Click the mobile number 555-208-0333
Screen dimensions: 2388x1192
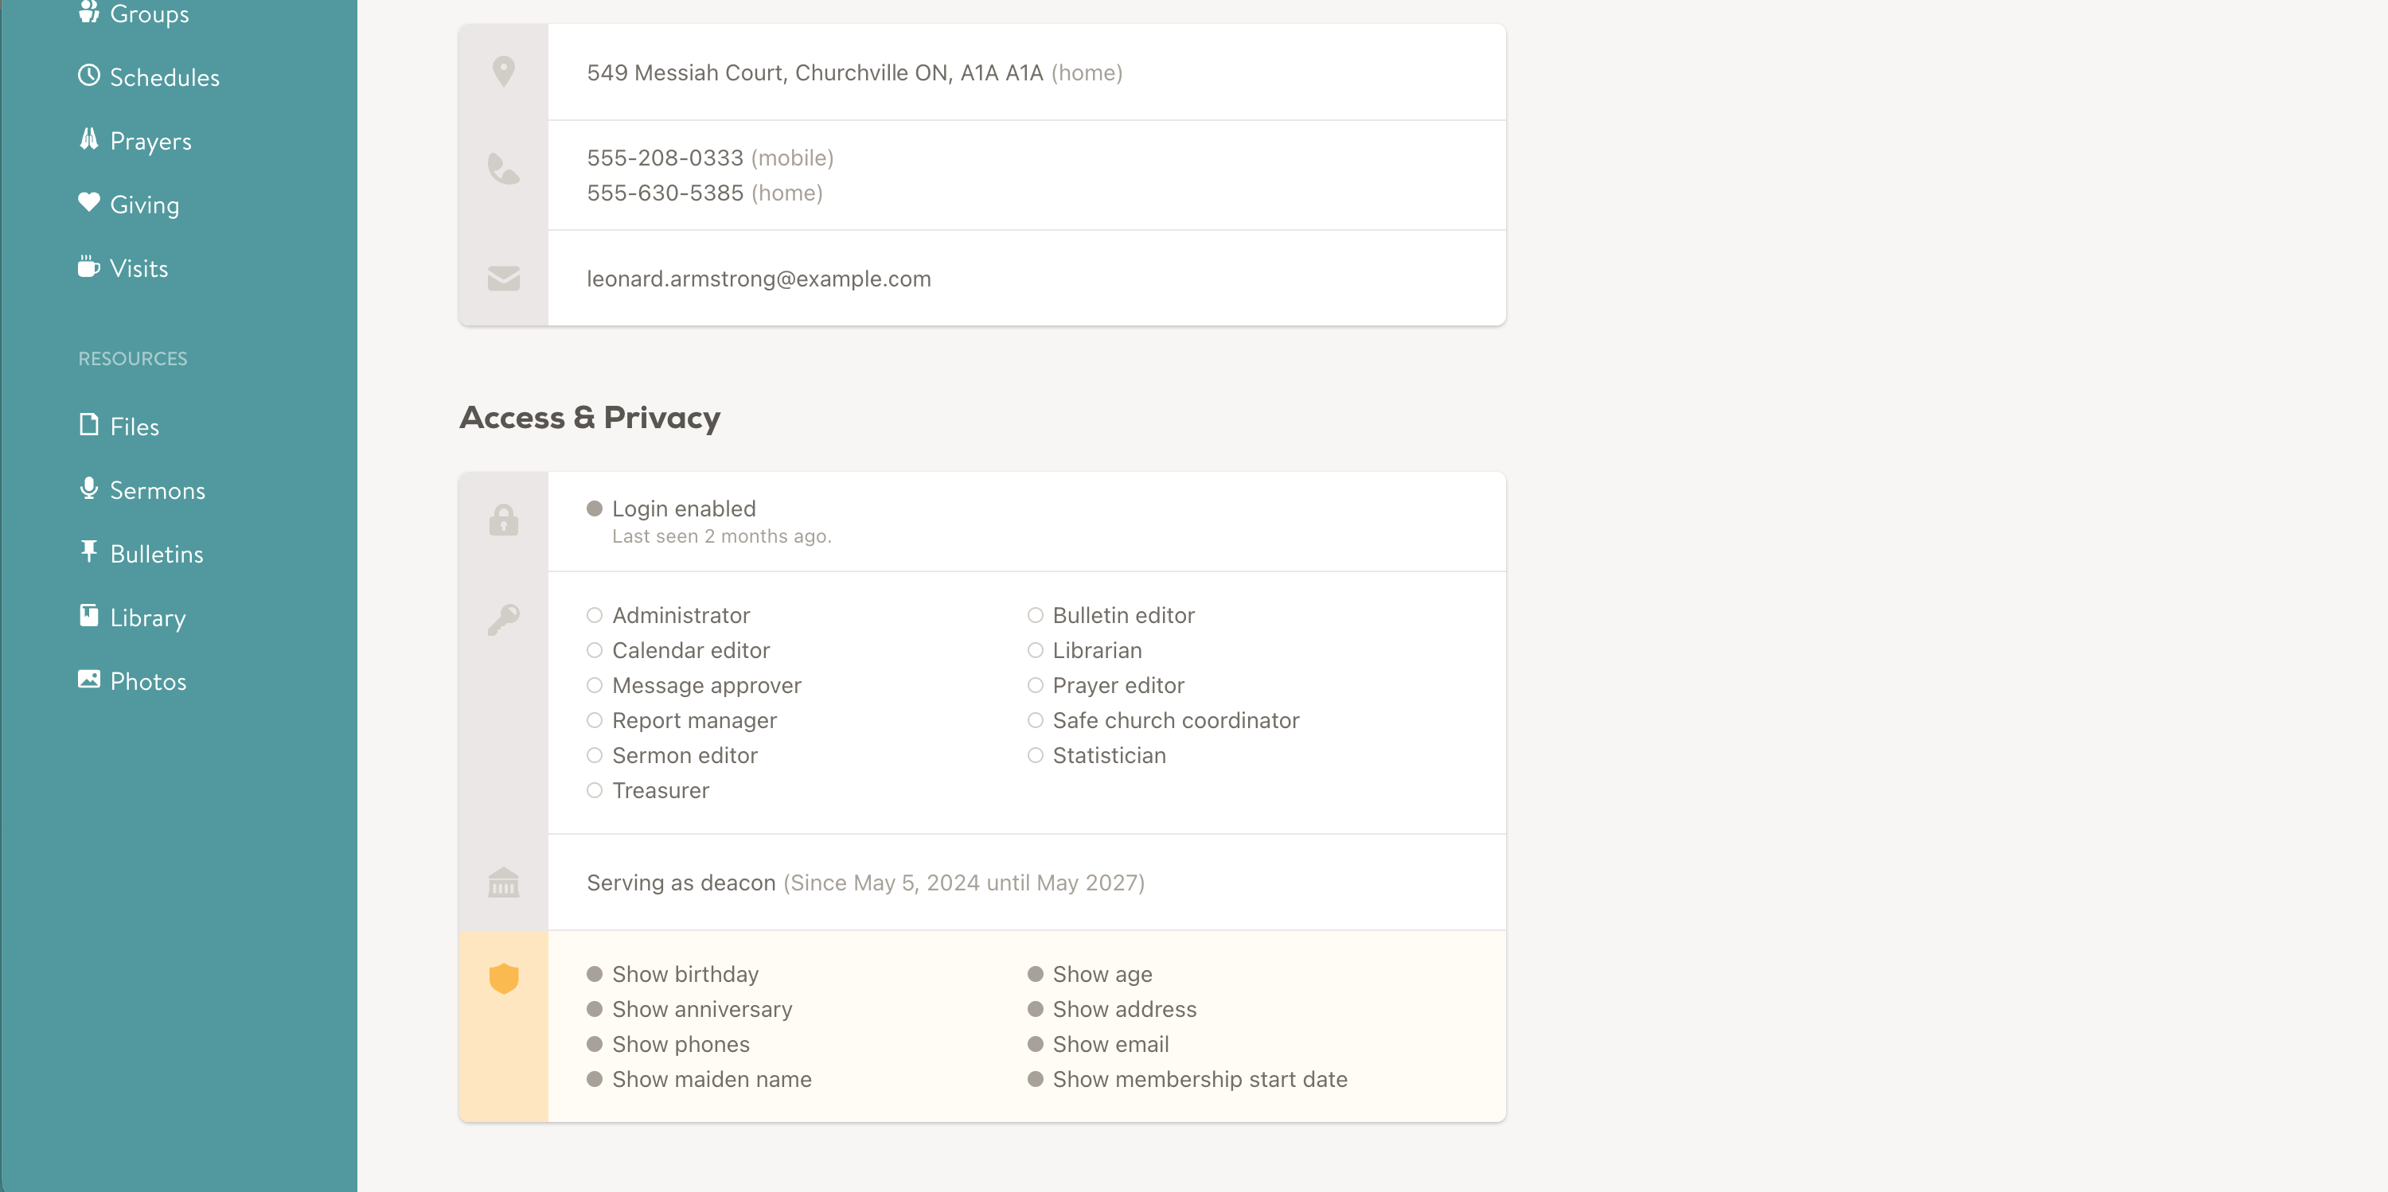pyautogui.click(x=665, y=158)
